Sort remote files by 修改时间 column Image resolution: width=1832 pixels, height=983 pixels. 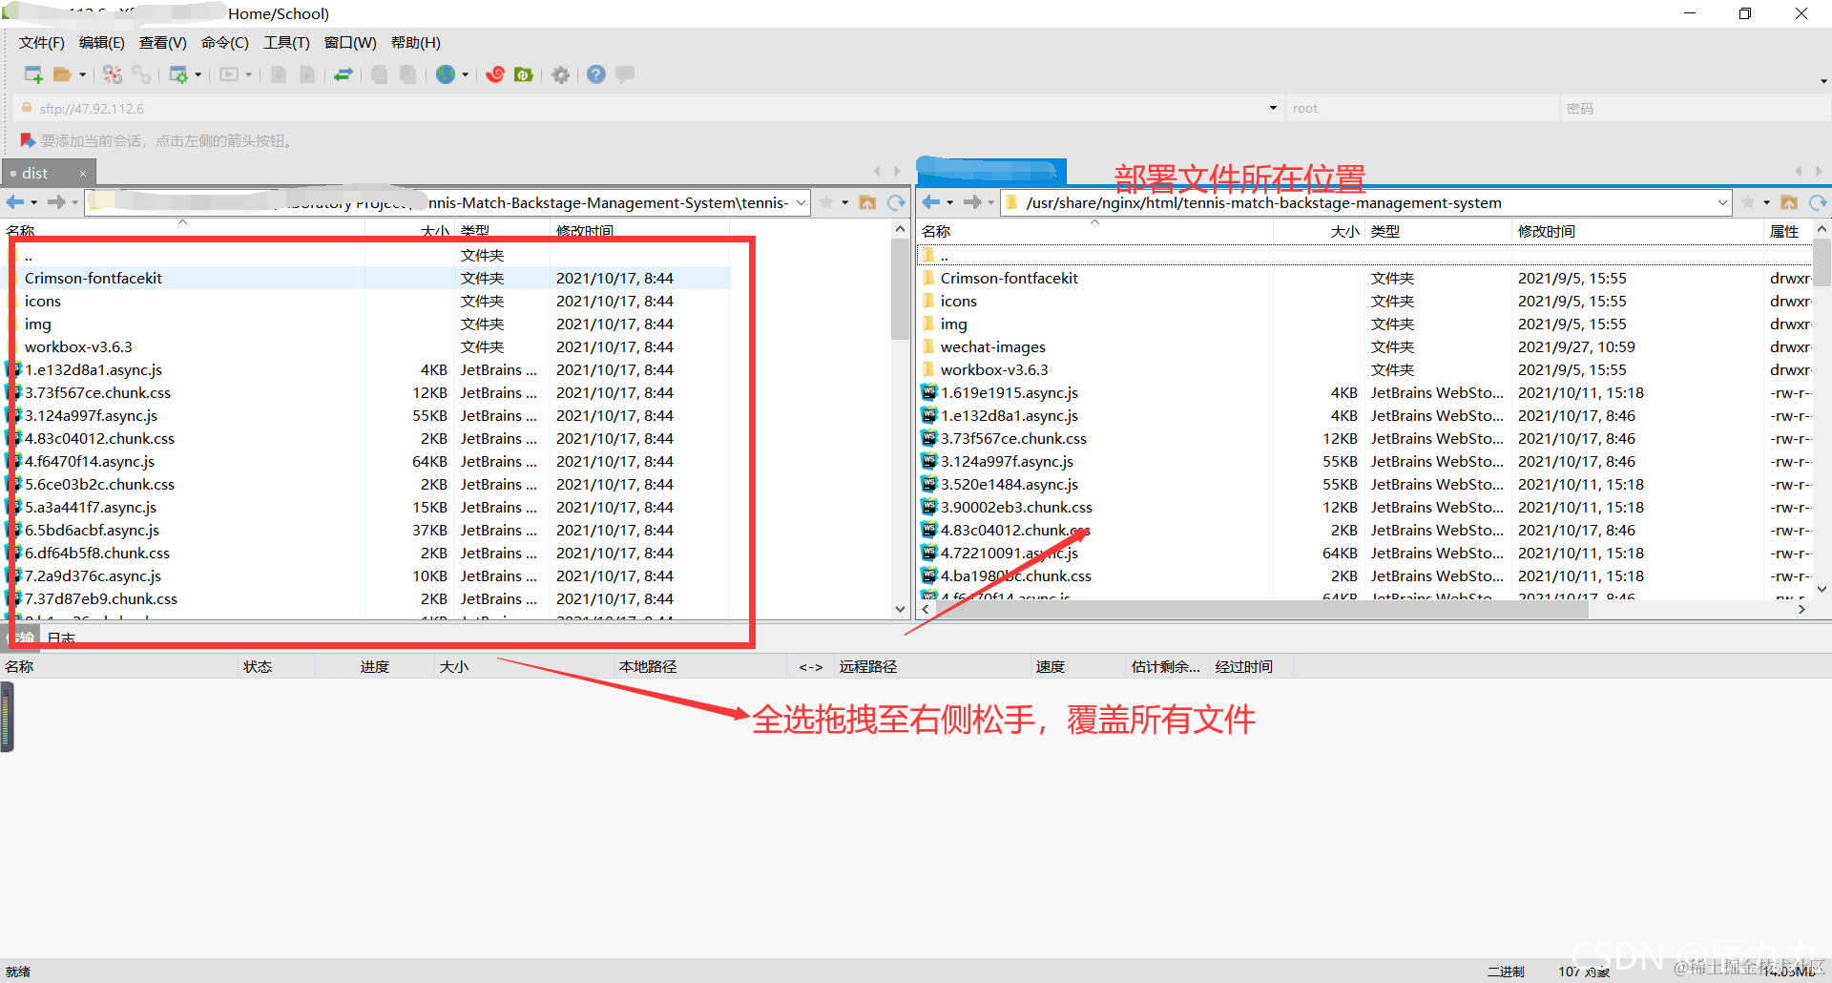1637,232
